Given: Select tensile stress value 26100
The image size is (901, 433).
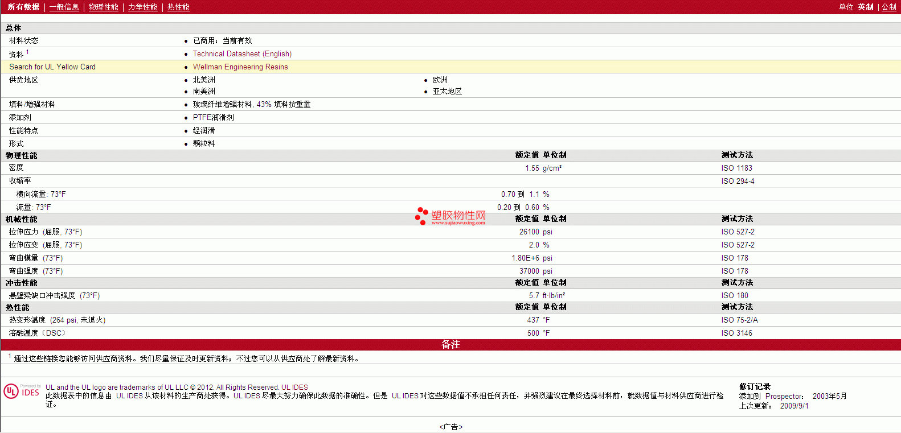Looking at the screenshot, I should click(529, 232).
